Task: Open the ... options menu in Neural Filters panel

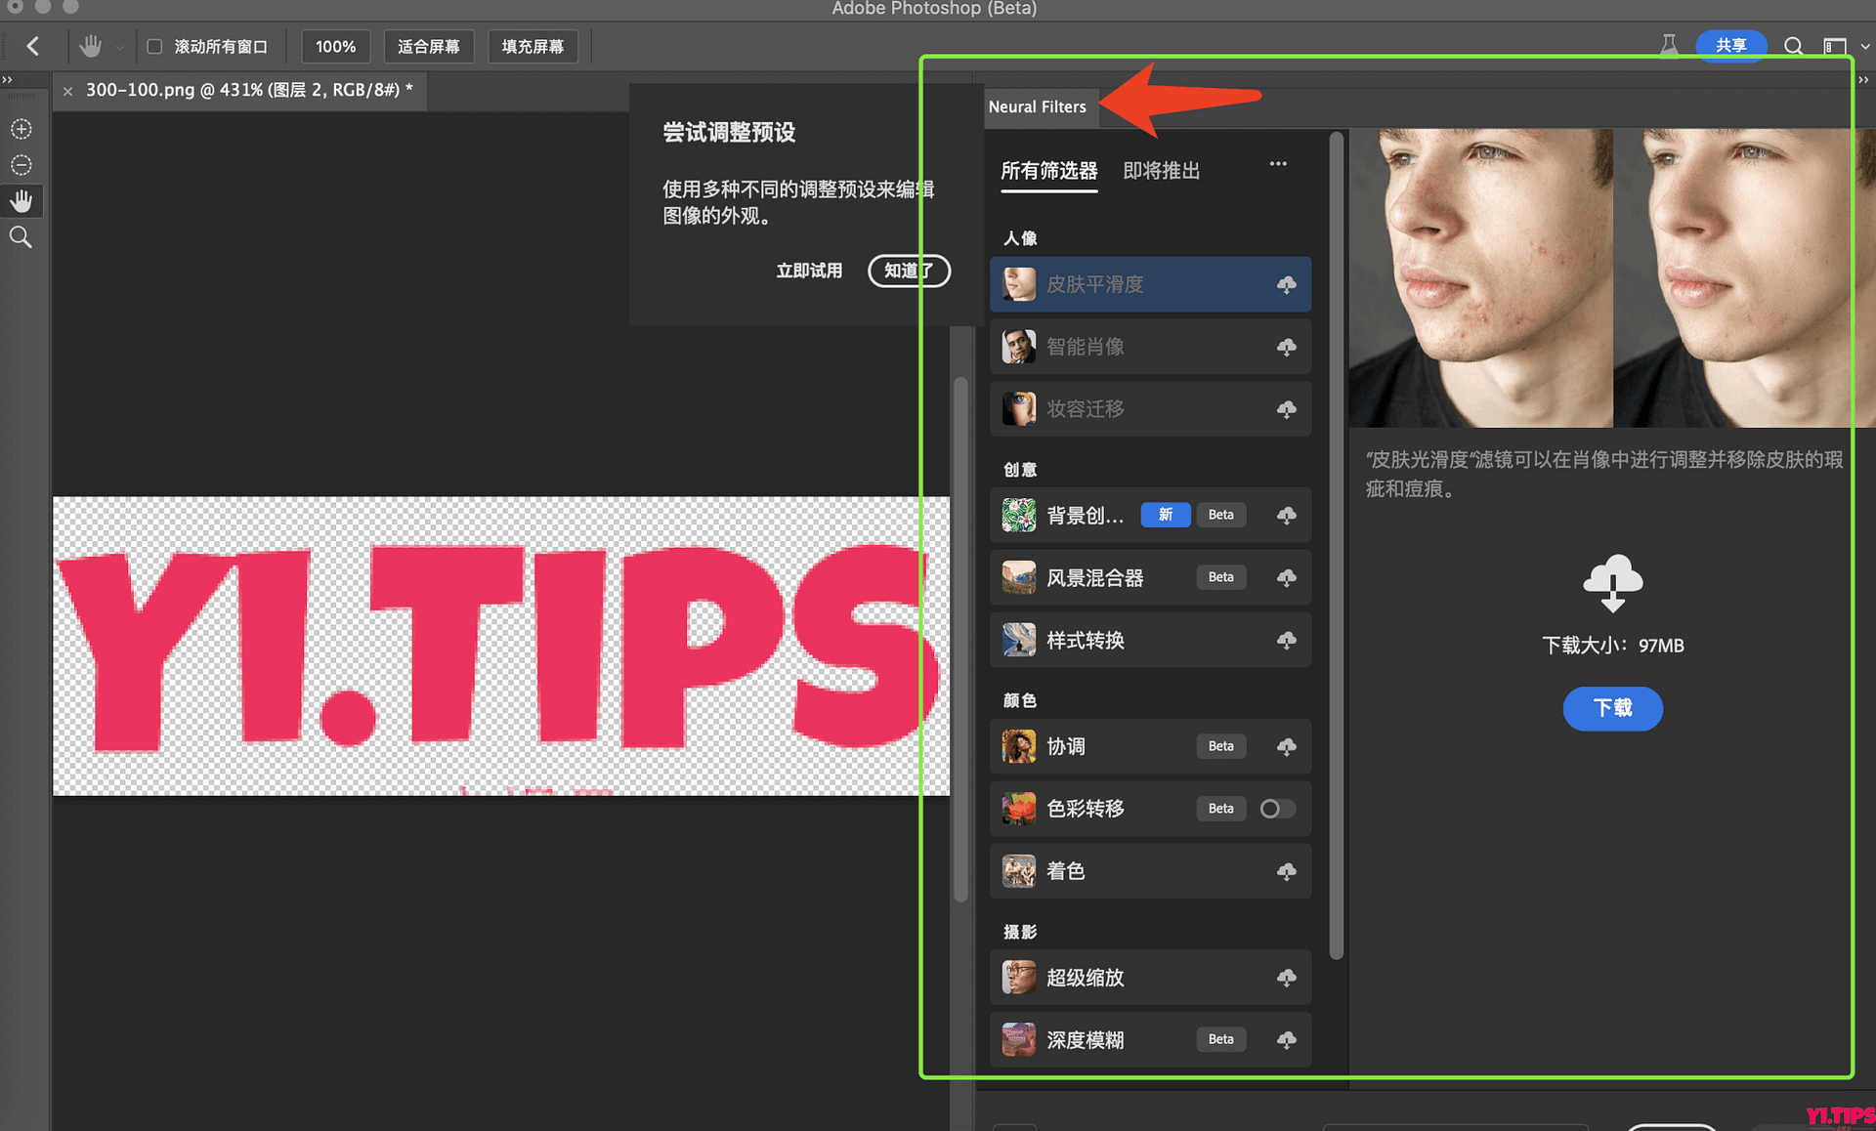Action: pos(1277,164)
